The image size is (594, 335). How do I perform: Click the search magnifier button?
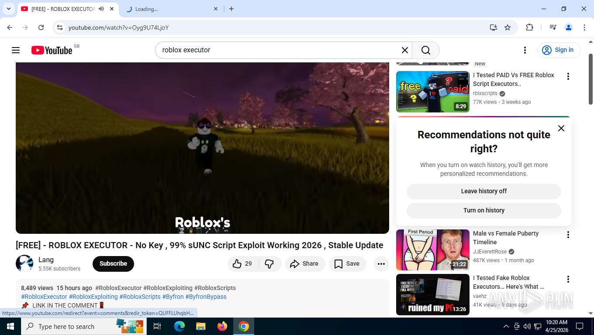coord(426,50)
